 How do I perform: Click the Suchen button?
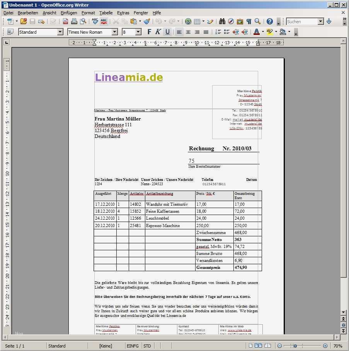[303, 21]
